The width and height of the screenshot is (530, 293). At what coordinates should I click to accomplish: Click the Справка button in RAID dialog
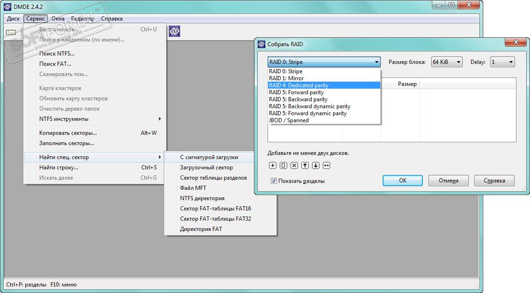pyautogui.click(x=494, y=181)
